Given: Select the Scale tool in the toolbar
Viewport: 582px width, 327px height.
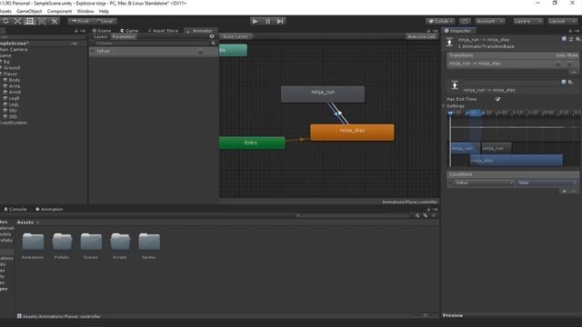Looking at the screenshot, I should (x=17, y=21).
